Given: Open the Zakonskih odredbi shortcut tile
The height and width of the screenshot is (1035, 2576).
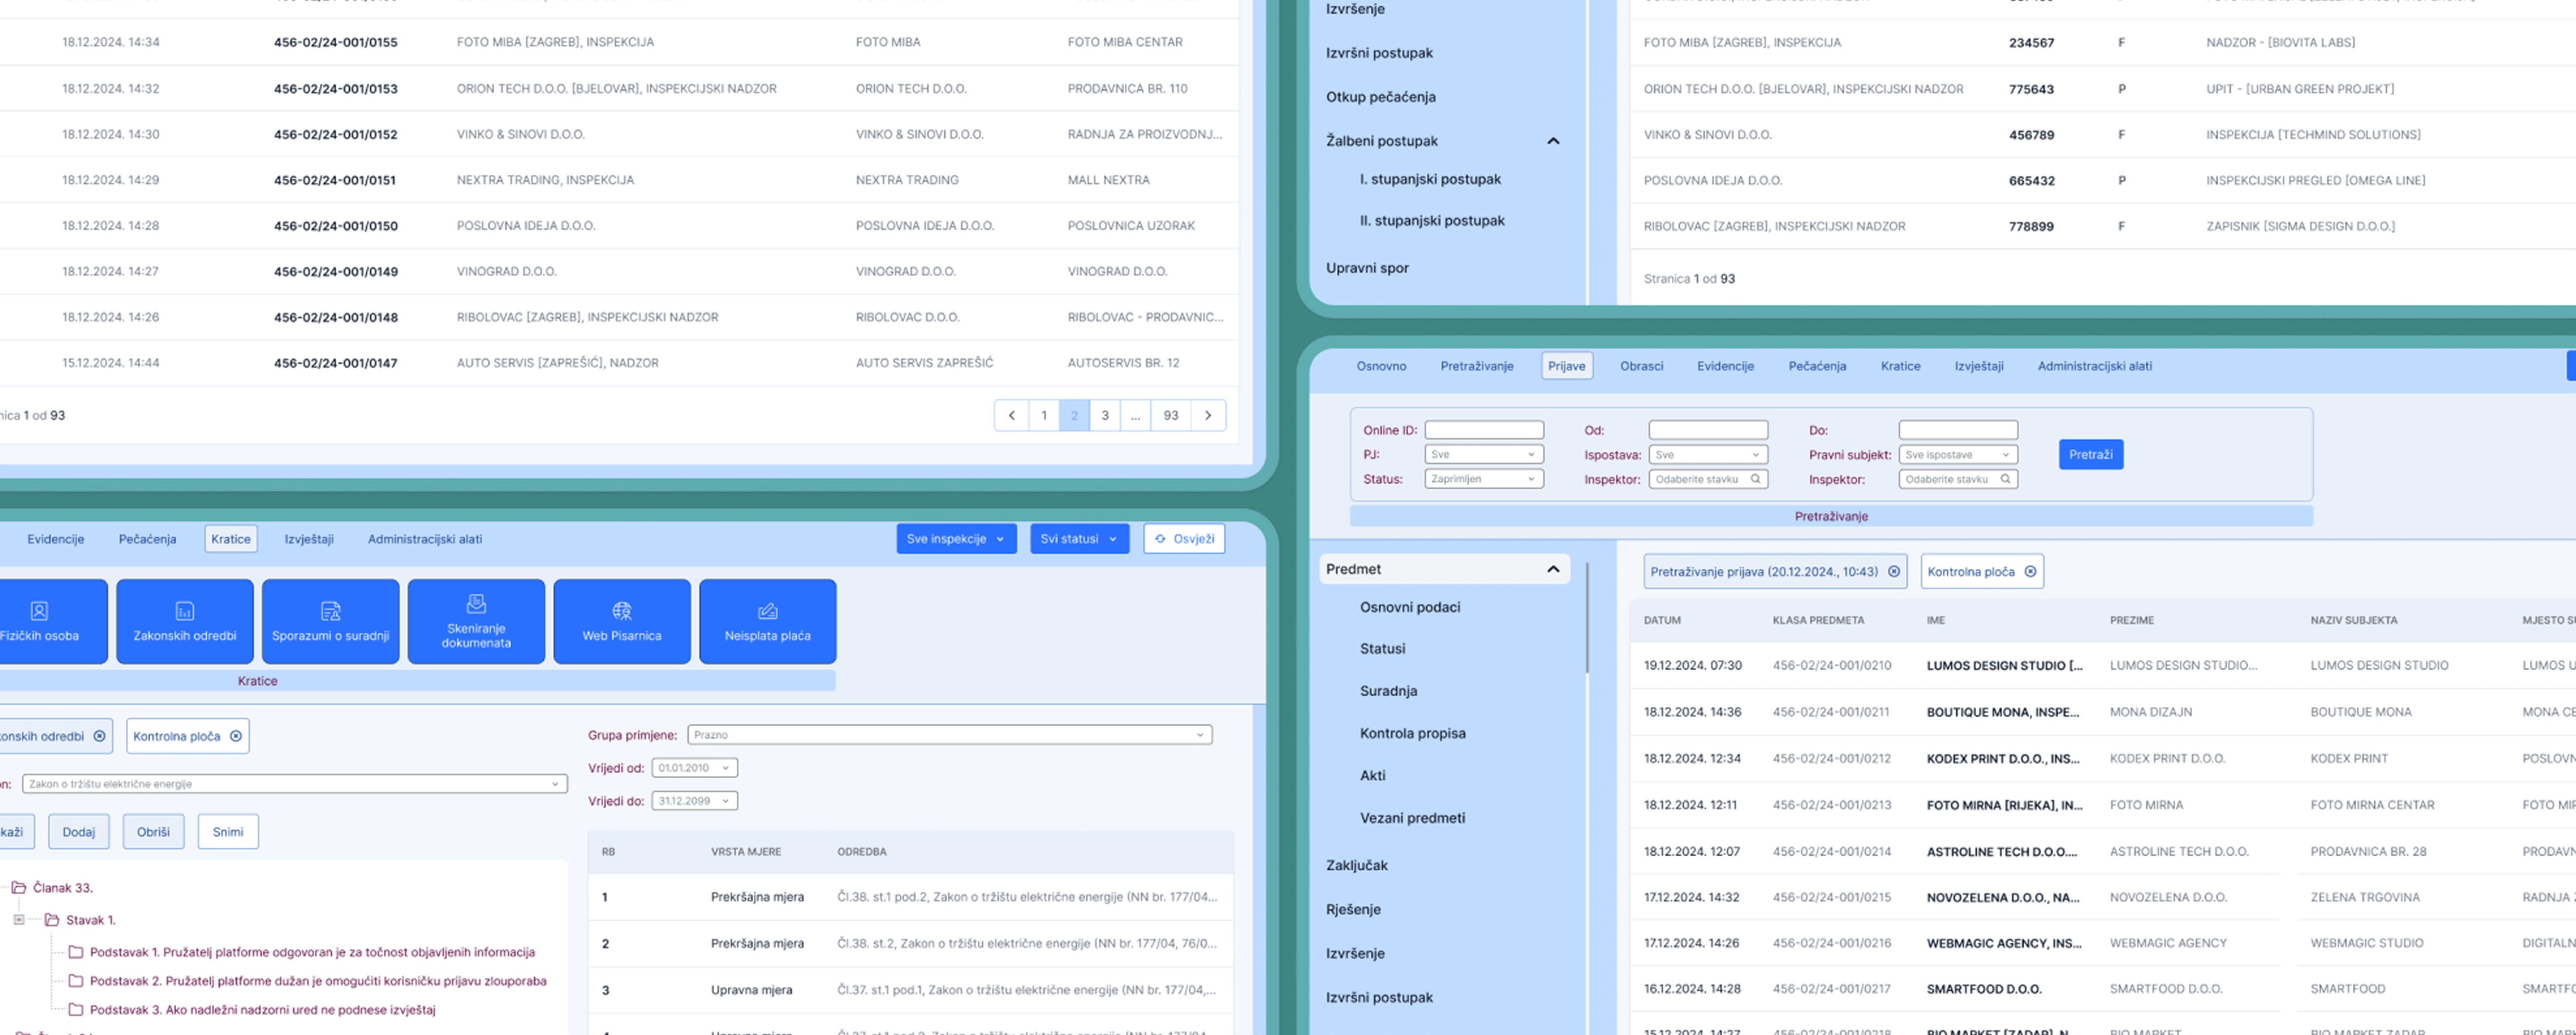Looking at the screenshot, I should [185, 621].
